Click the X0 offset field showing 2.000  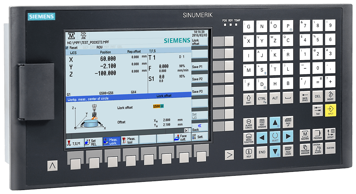coord(167,120)
